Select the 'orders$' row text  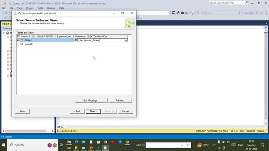(x=29, y=44)
